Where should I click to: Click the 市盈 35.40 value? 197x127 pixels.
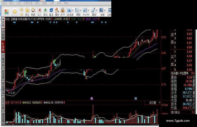pos(189,100)
